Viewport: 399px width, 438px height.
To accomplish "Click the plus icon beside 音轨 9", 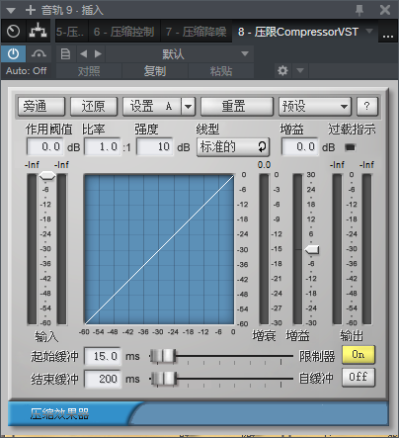I will [x=31, y=10].
